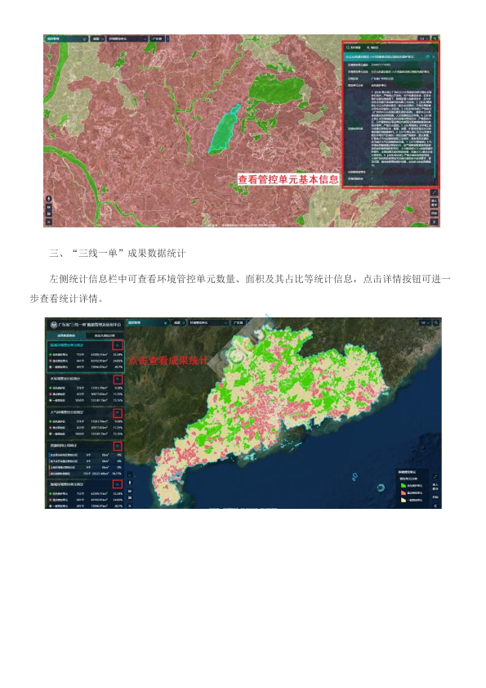
Task: Click the pop-out icon in info panel header
Action: coord(427,57)
